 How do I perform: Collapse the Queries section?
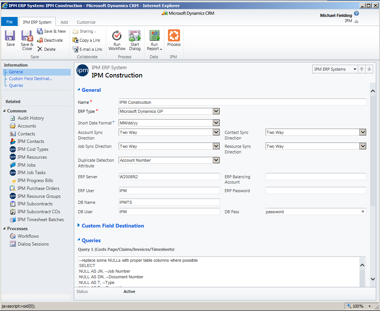78,240
